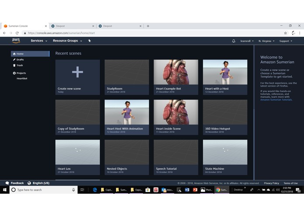Click the browser forward arrow
The width and height of the screenshot is (304, 216).
click(x=10, y=33)
